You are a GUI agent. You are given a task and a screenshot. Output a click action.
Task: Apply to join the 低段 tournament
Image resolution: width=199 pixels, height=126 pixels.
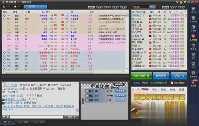coord(121,96)
